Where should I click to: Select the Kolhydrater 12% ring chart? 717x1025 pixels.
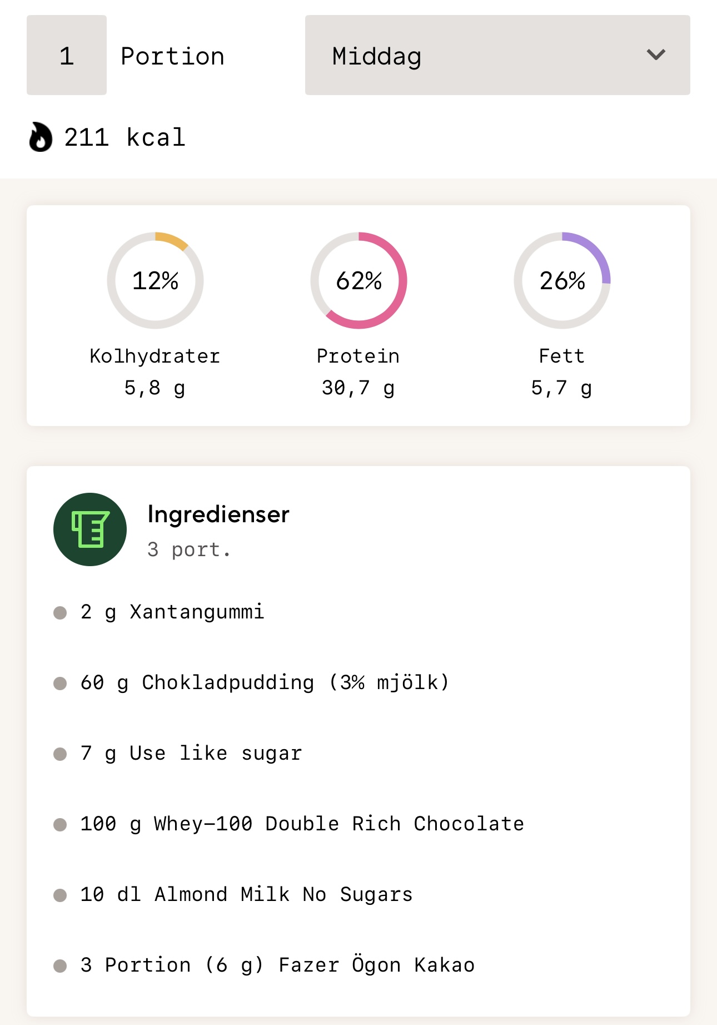[155, 280]
